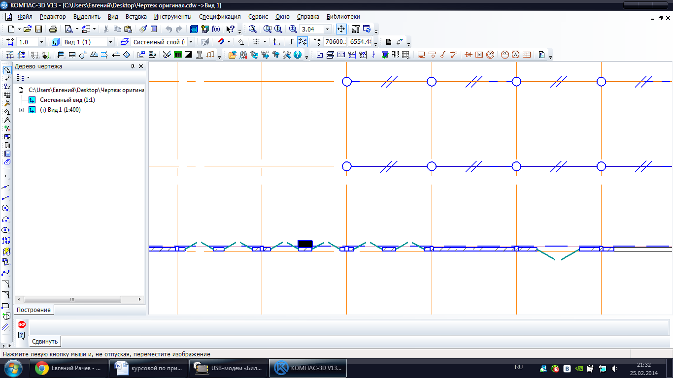
Task: Expand the (т) Вид 1 (1:400) tree node
Action: [21, 110]
